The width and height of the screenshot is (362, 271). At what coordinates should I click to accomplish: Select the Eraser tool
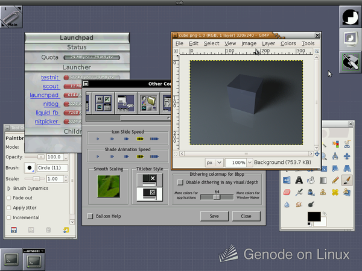click(287, 192)
